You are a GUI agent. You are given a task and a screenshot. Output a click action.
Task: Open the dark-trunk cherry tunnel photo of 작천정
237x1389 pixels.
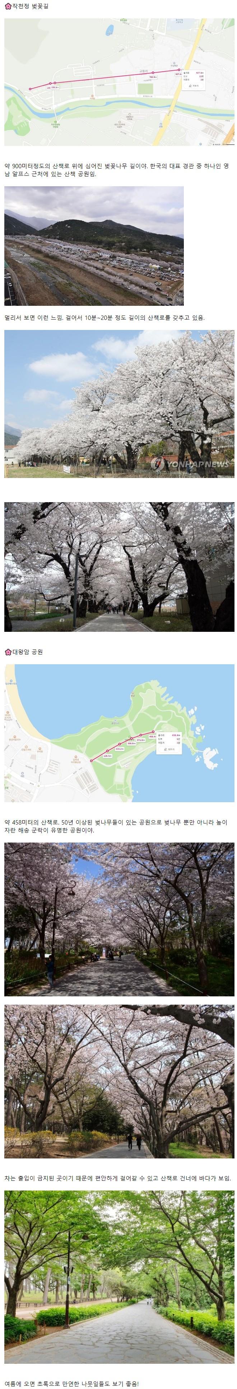(x=119, y=567)
